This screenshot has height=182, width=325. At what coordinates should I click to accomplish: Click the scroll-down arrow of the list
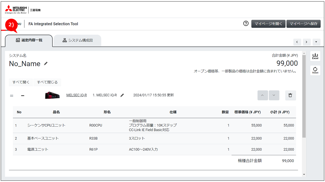point(304,174)
